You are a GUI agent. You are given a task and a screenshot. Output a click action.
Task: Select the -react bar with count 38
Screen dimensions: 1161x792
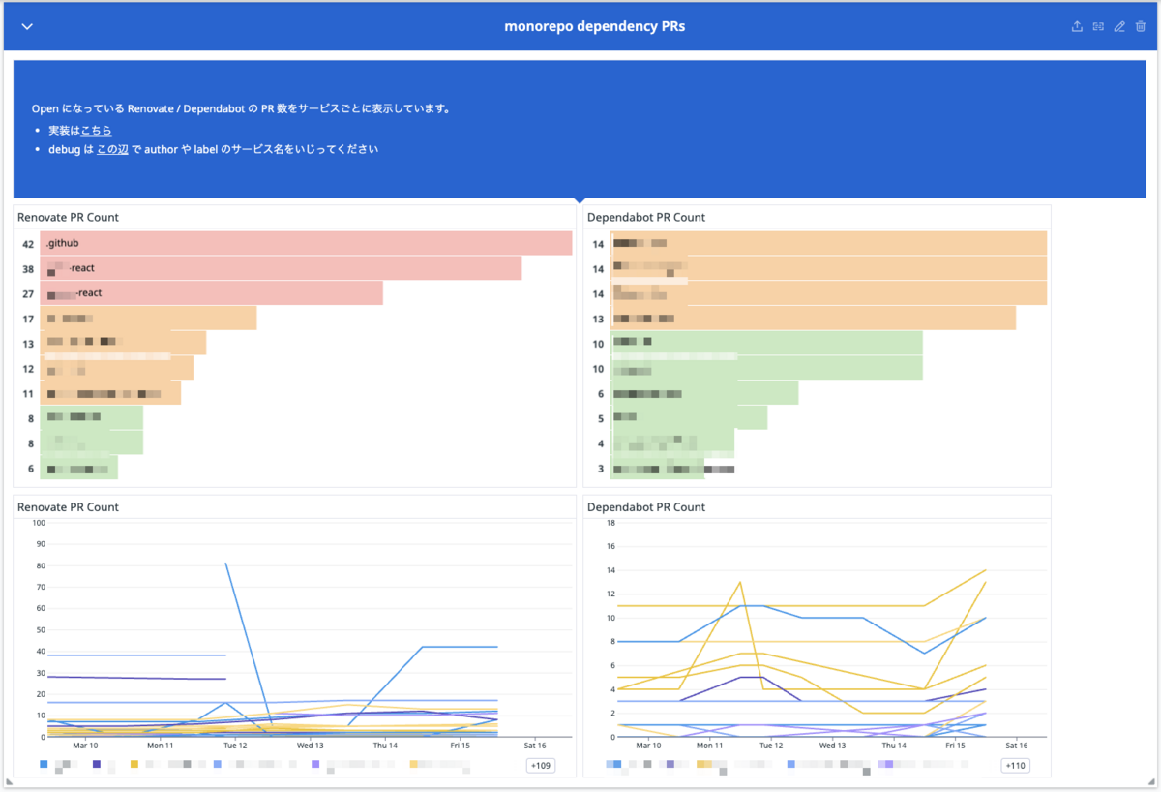(x=281, y=268)
